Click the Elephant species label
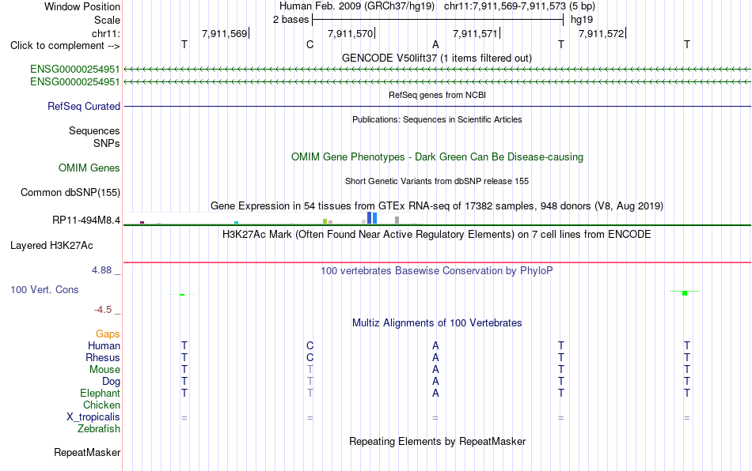Screen dimensions: 752x471 coord(100,393)
